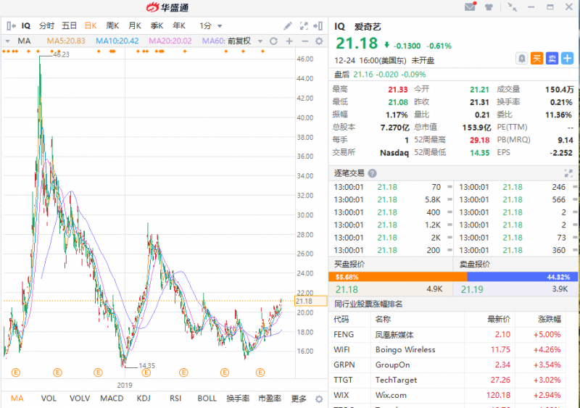580x408 pixels.
Task: Toggle the RSI indicator
Action: pyautogui.click(x=175, y=399)
